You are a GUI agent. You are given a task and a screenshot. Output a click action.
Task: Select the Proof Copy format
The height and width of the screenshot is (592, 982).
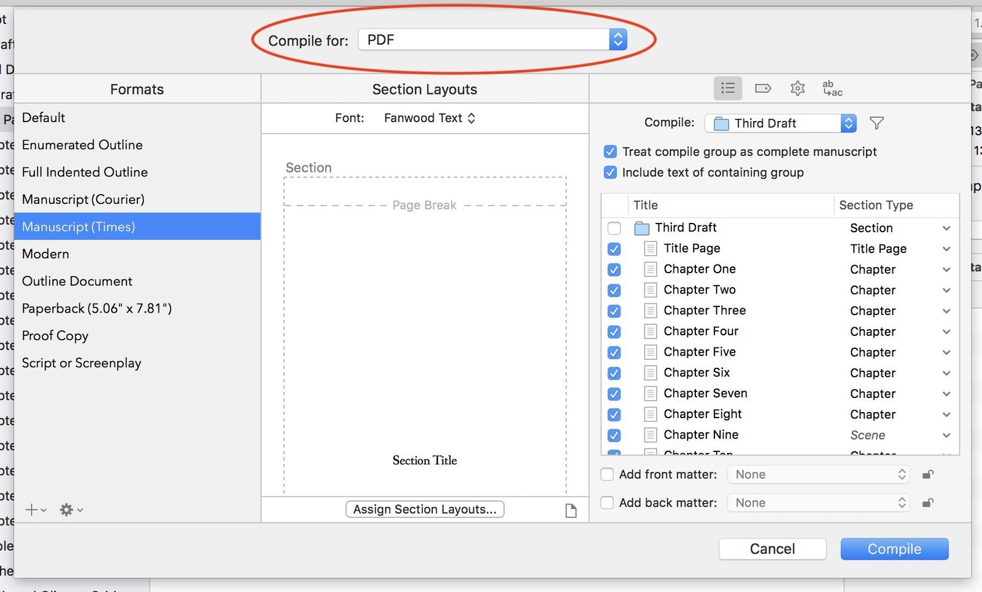click(x=55, y=335)
